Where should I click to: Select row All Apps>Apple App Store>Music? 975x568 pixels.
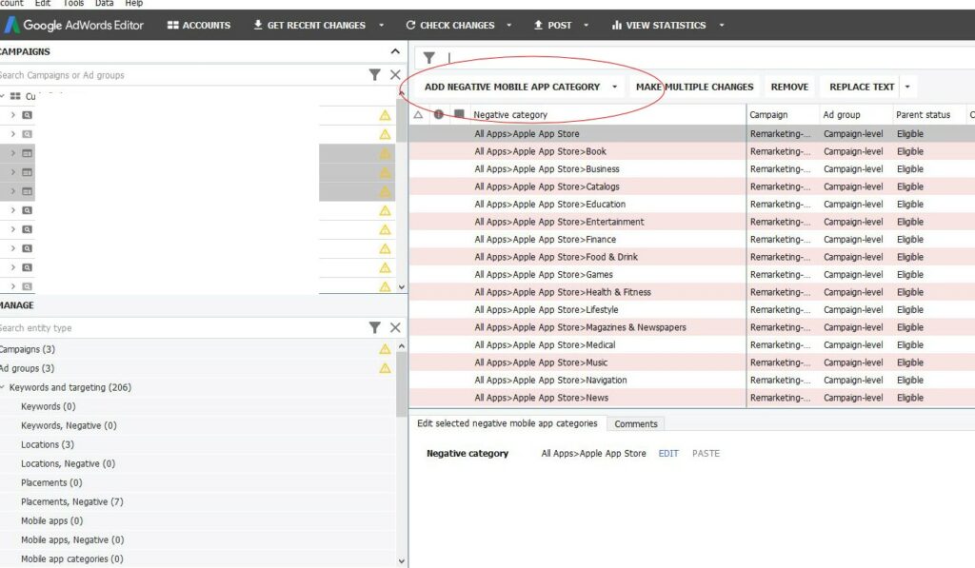pyautogui.click(x=691, y=362)
